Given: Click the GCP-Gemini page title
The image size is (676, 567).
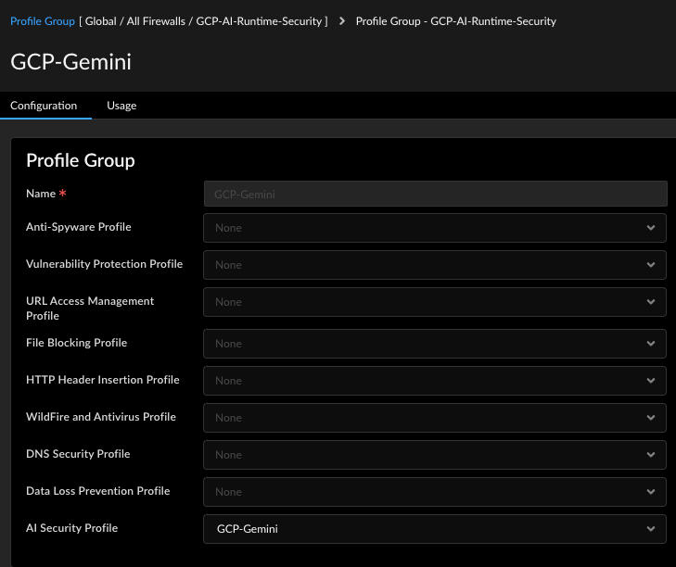Looking at the screenshot, I should (x=70, y=62).
